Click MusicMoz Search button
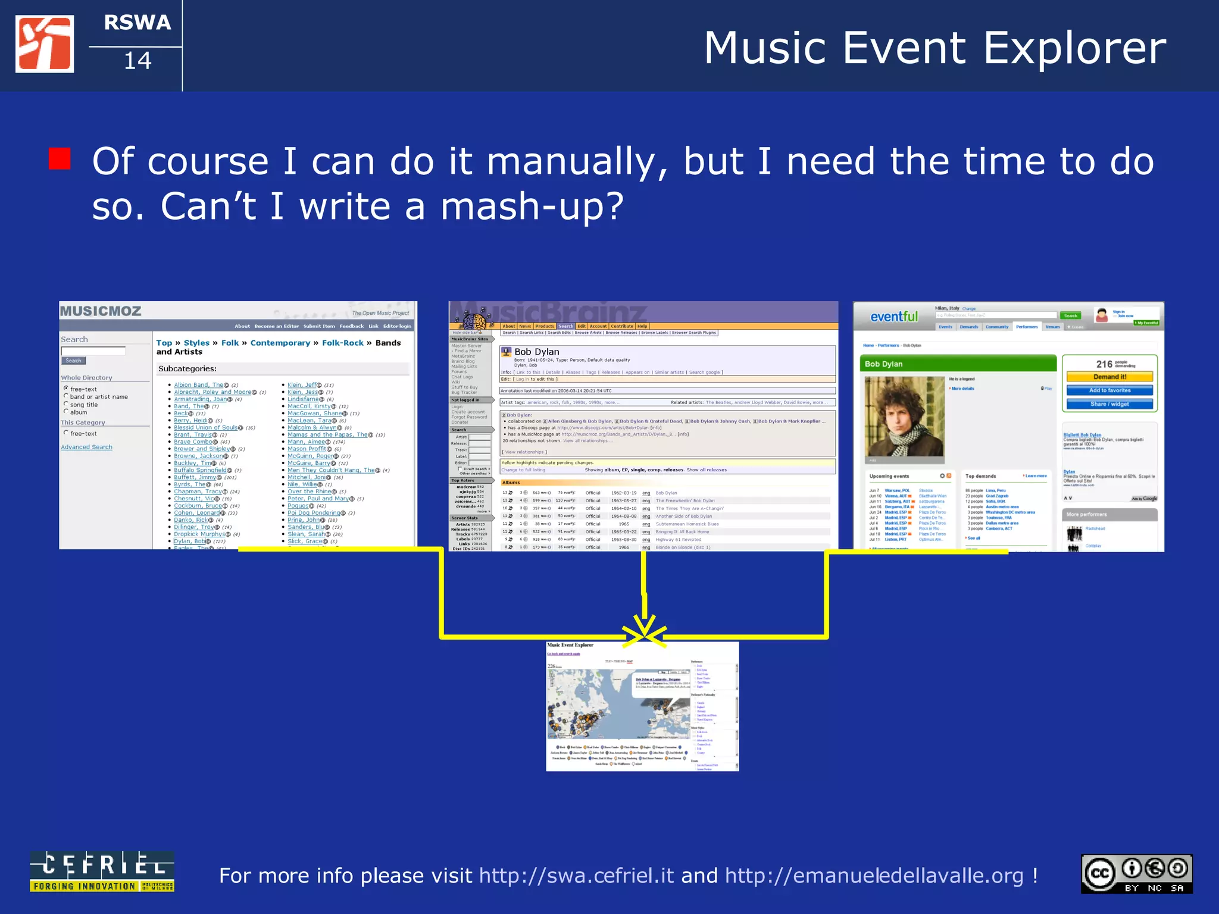The height and width of the screenshot is (914, 1219). (x=74, y=361)
